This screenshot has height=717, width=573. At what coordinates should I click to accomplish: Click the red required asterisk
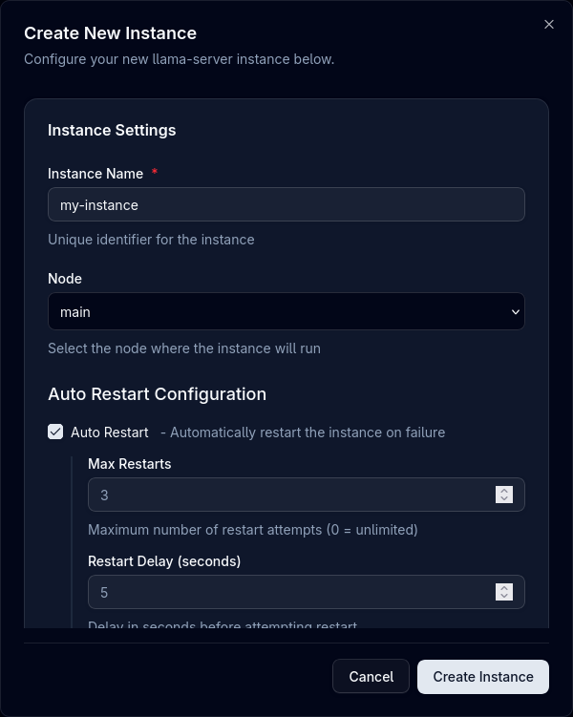pos(155,173)
